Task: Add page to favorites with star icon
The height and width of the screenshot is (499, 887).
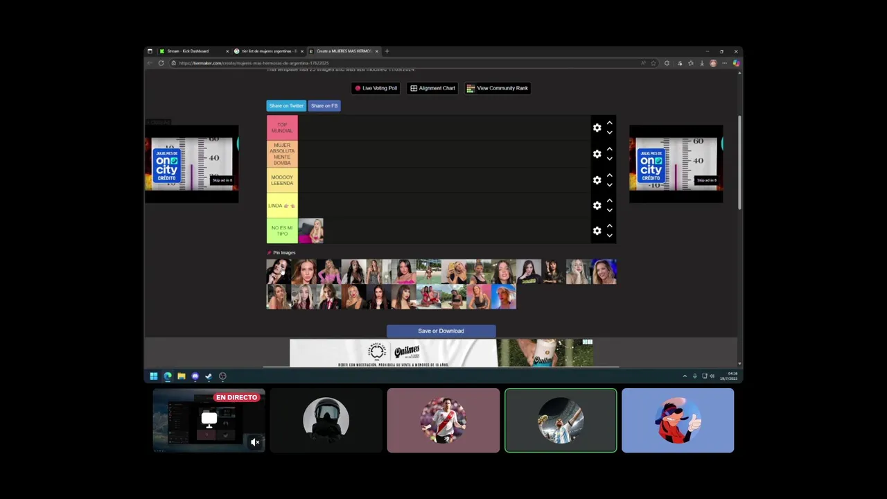Action: [653, 63]
